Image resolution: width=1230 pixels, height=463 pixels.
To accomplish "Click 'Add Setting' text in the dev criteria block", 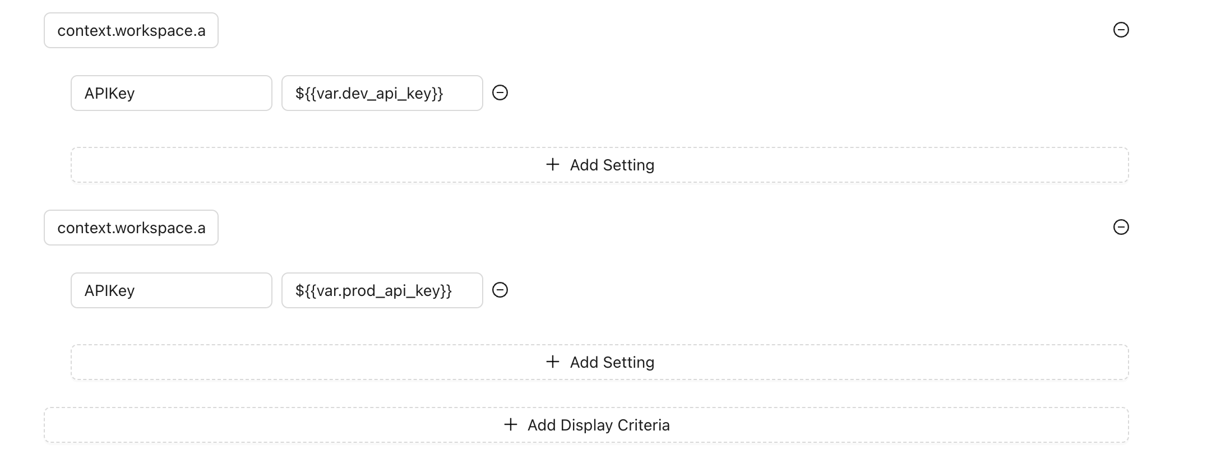I will [612, 165].
